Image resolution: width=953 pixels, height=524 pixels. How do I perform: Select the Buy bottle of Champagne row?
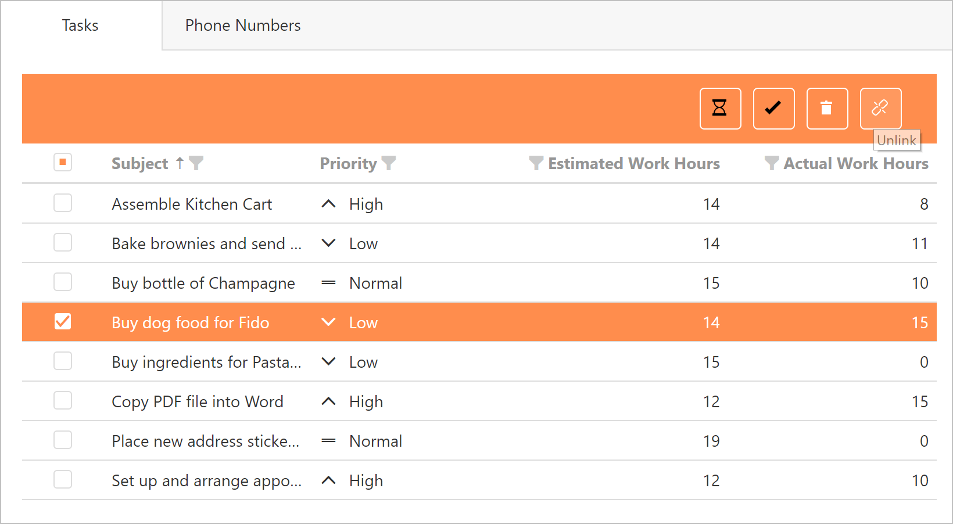(203, 283)
